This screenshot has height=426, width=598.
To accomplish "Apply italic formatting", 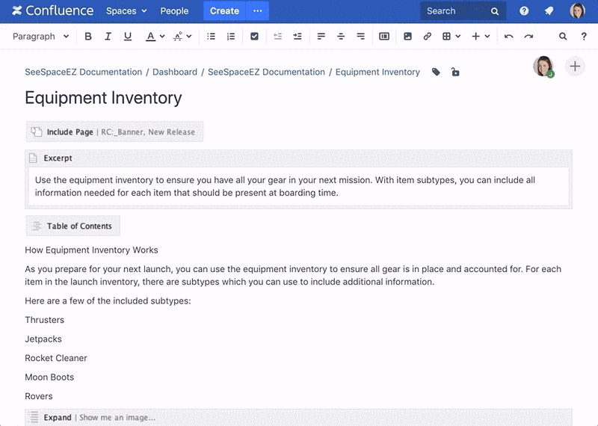I will pyautogui.click(x=108, y=36).
